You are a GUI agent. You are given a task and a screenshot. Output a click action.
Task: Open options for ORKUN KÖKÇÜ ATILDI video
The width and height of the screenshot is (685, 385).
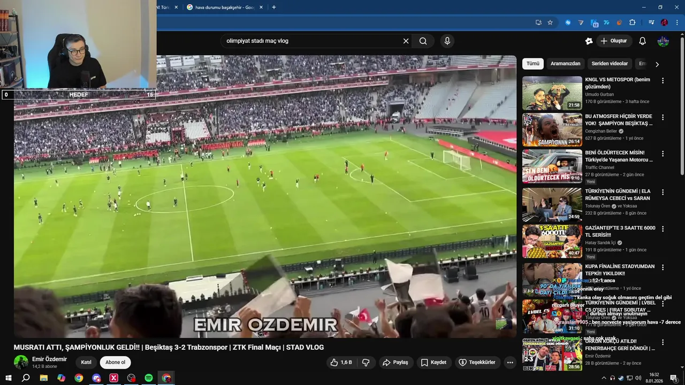point(663,342)
